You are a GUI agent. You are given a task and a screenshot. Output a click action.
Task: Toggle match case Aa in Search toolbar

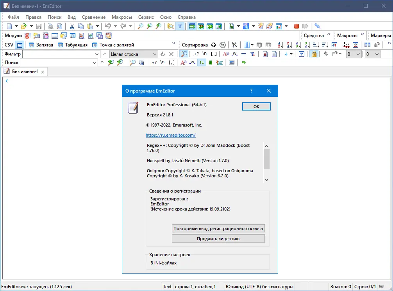[184, 62]
